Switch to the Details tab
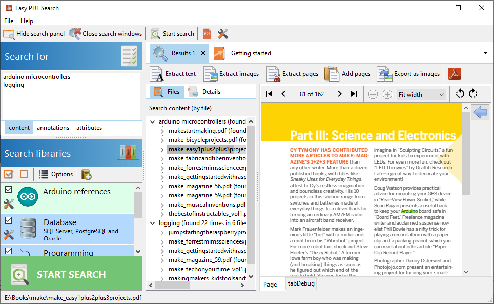 pos(211,92)
